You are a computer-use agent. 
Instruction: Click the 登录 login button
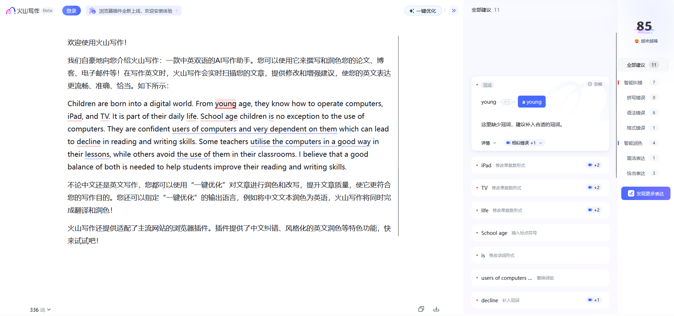tap(71, 11)
